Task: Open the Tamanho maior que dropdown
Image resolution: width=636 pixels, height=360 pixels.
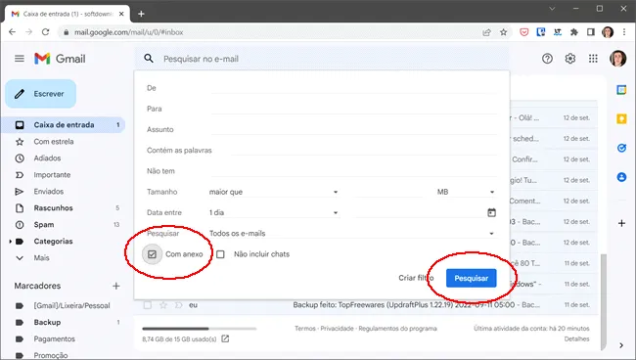Action: [274, 192]
